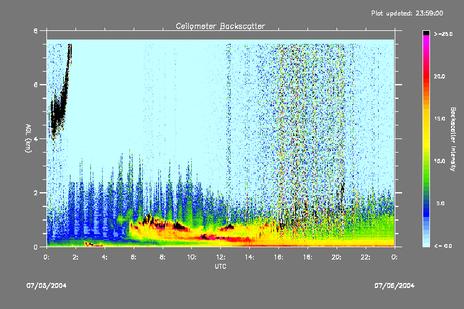Click the 'Plot updated: 23:59:00' timestamp

pos(407,13)
